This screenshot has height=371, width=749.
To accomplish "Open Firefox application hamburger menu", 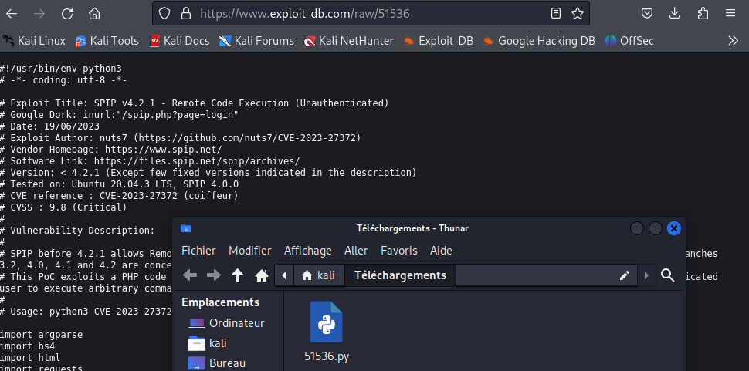I will 730,13.
